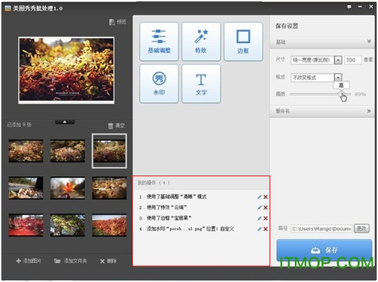Click the 更改 button next to path

click(361, 228)
